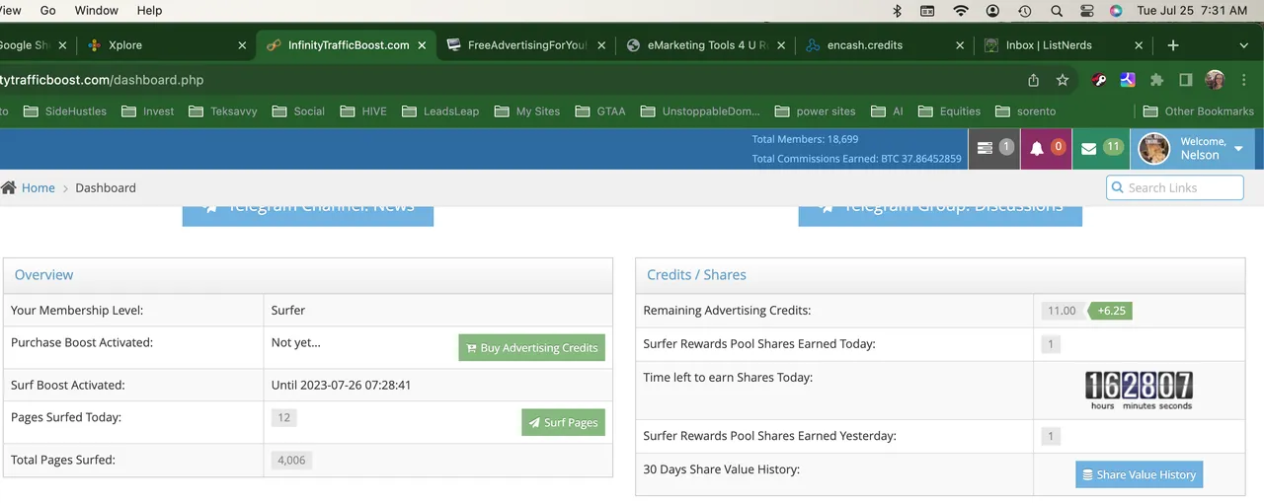The height and width of the screenshot is (503, 1264).
Task: Open the AI bookmarks folder
Action: click(x=887, y=111)
